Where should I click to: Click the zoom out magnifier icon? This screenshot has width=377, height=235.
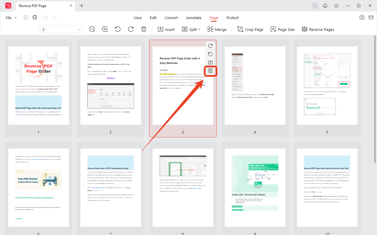click(92, 29)
